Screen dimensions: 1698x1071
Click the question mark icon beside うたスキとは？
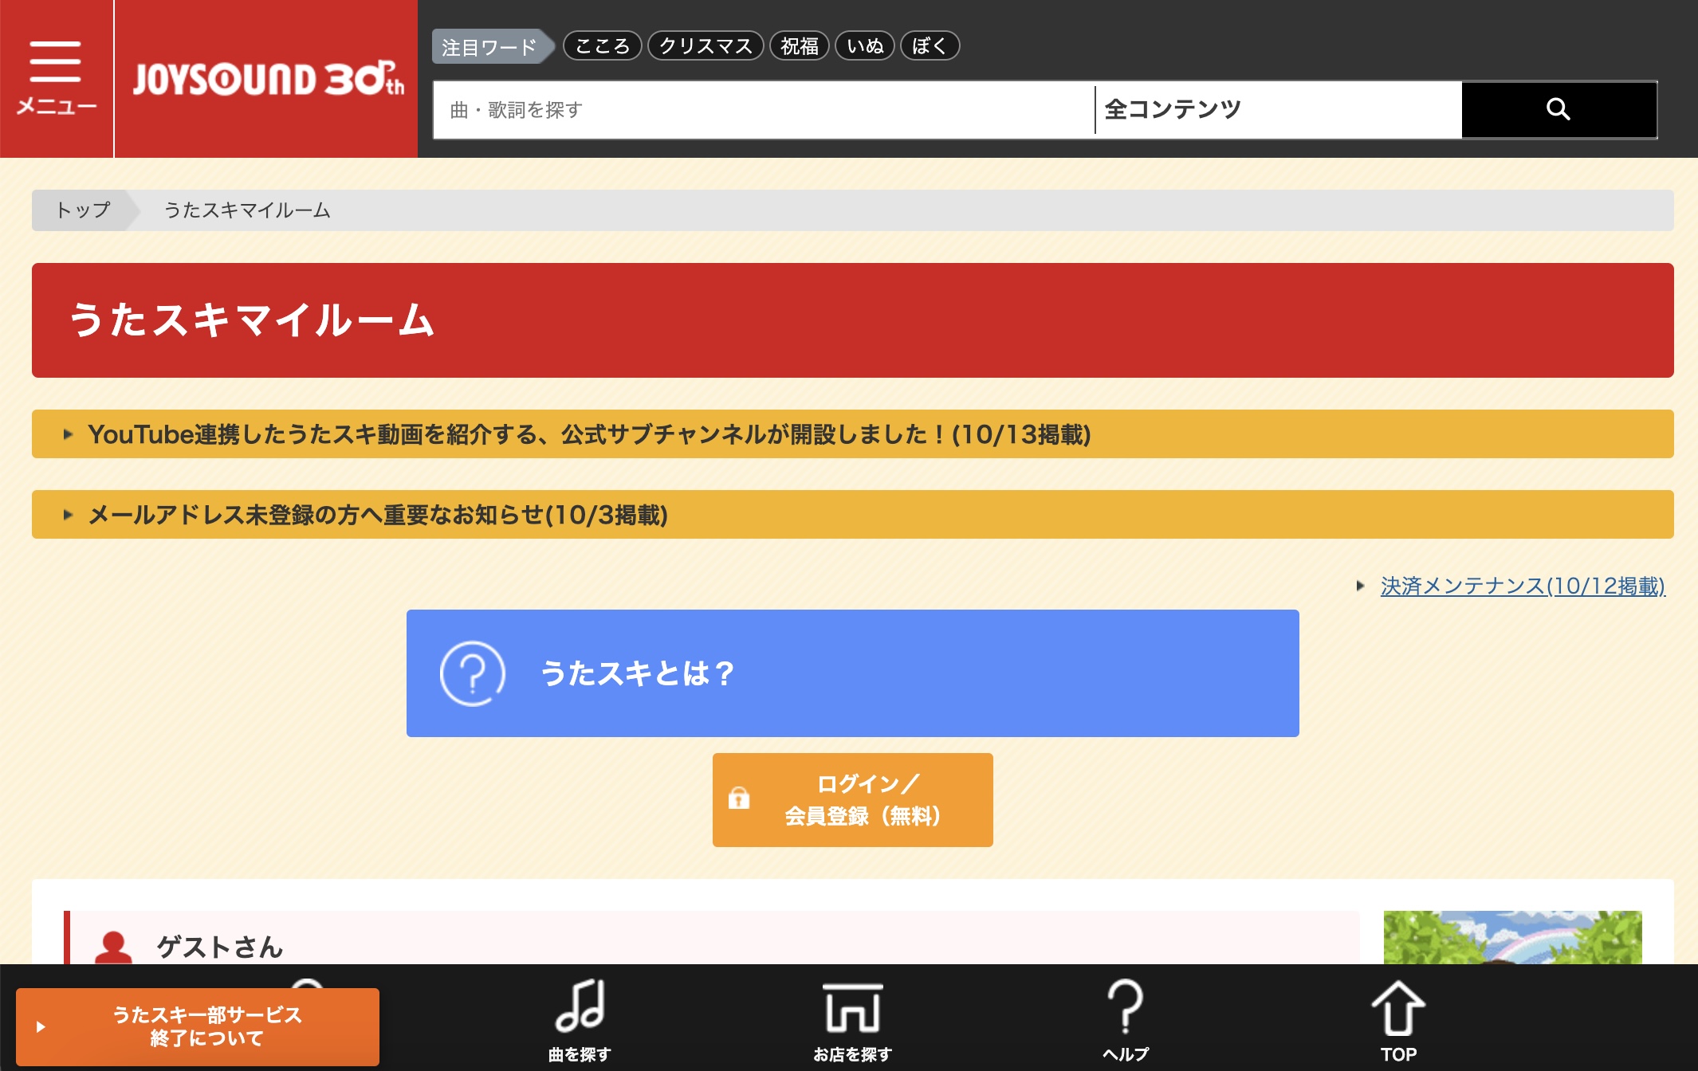click(x=474, y=673)
